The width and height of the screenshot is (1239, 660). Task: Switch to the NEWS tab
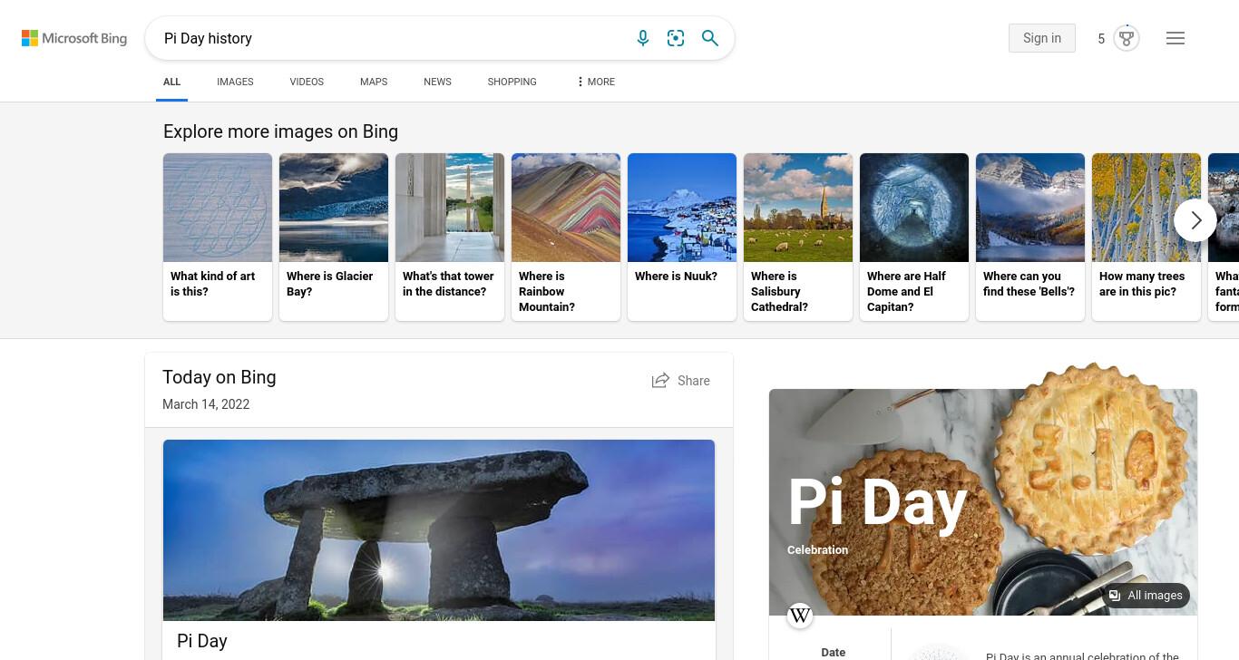tap(437, 82)
